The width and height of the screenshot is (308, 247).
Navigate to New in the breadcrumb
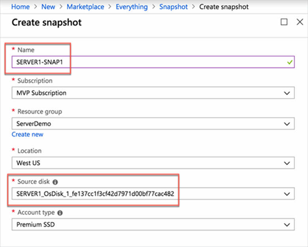(48, 7)
